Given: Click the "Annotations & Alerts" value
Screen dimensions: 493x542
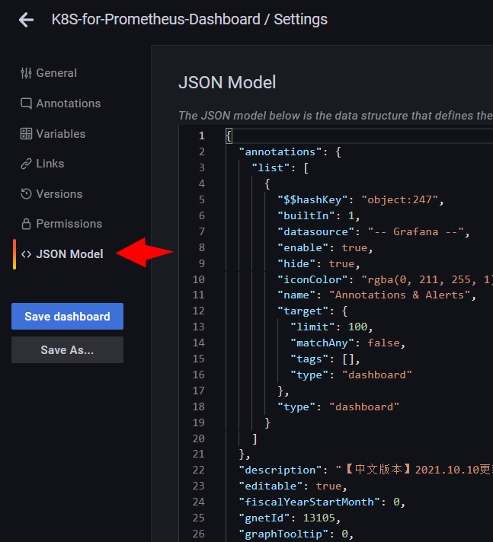Looking at the screenshot, I should point(399,295).
